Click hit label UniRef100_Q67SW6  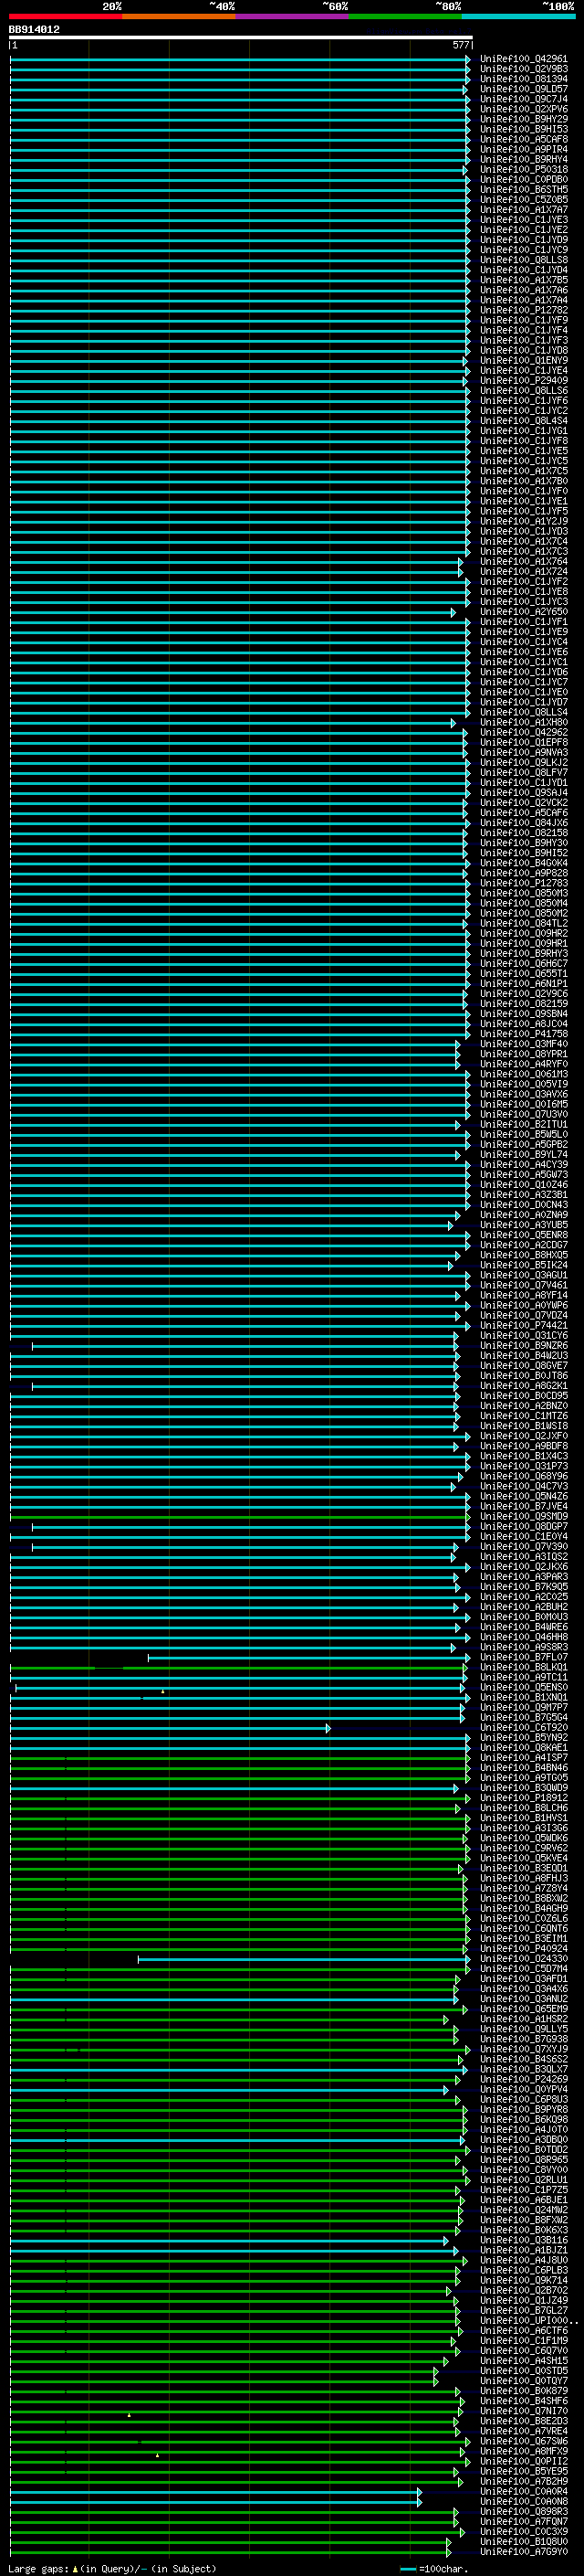(523, 2441)
